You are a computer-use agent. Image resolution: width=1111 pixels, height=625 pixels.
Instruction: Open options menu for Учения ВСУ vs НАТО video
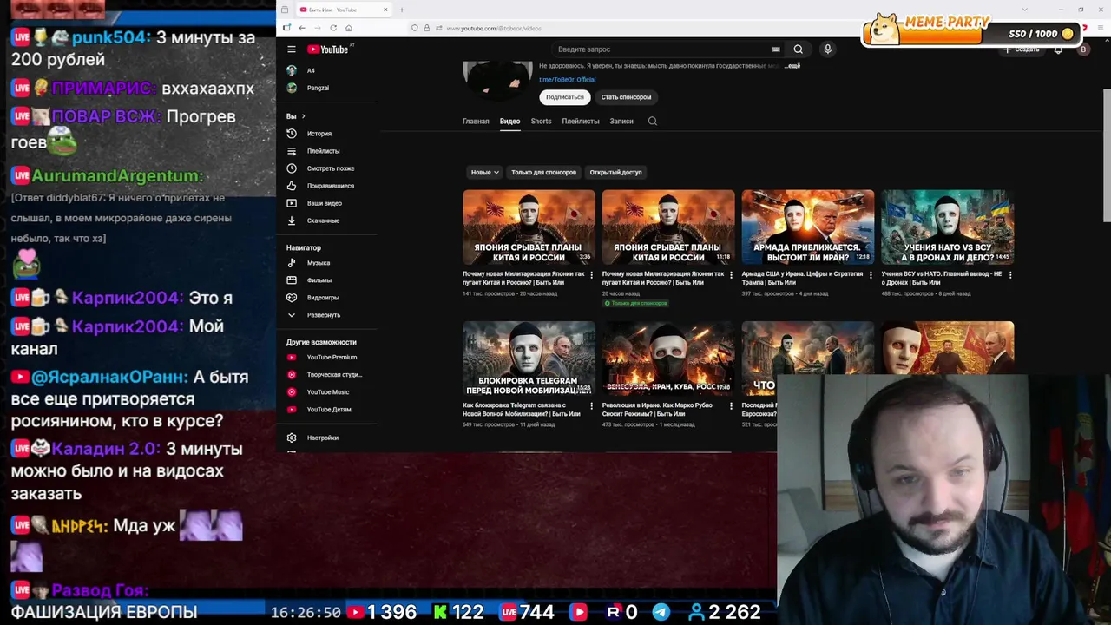coord(1010,275)
